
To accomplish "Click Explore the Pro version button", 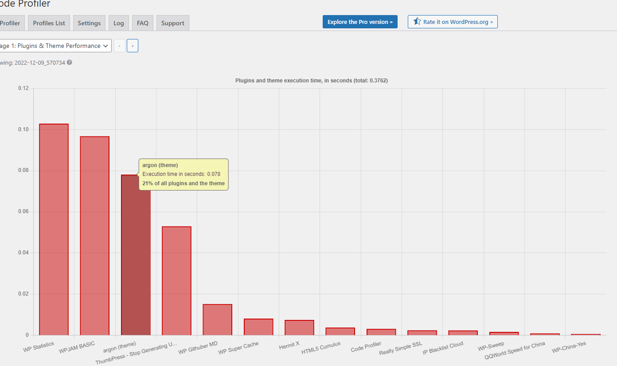I will point(360,22).
